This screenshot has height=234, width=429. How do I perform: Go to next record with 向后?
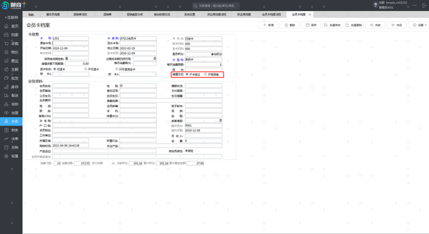coord(396,25)
